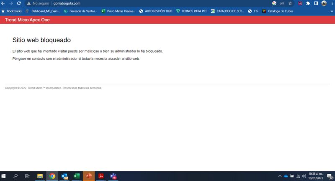Click the Google icon in the address bar
The width and height of the screenshot is (335, 181).
(x=274, y=3)
